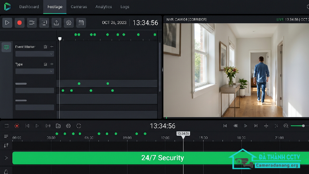Add a new Type with plus icon
Viewport: 309px width, 174px height.
[x=52, y=64]
